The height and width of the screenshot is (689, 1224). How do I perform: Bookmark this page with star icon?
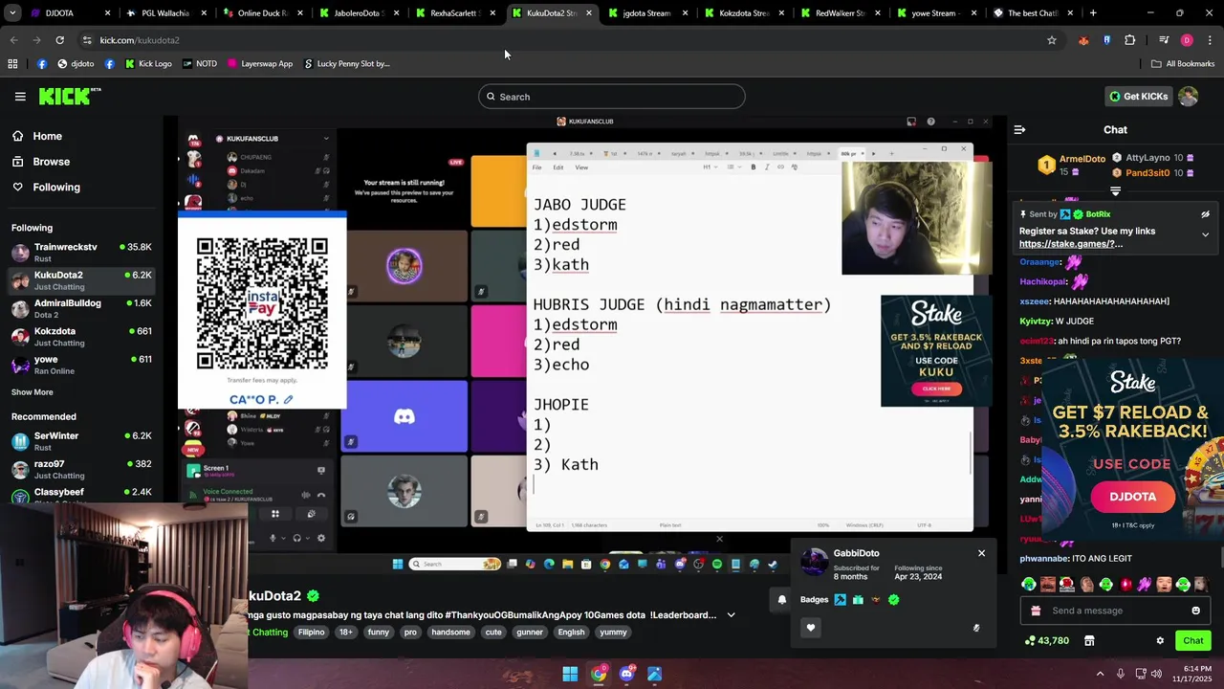pos(1052,40)
